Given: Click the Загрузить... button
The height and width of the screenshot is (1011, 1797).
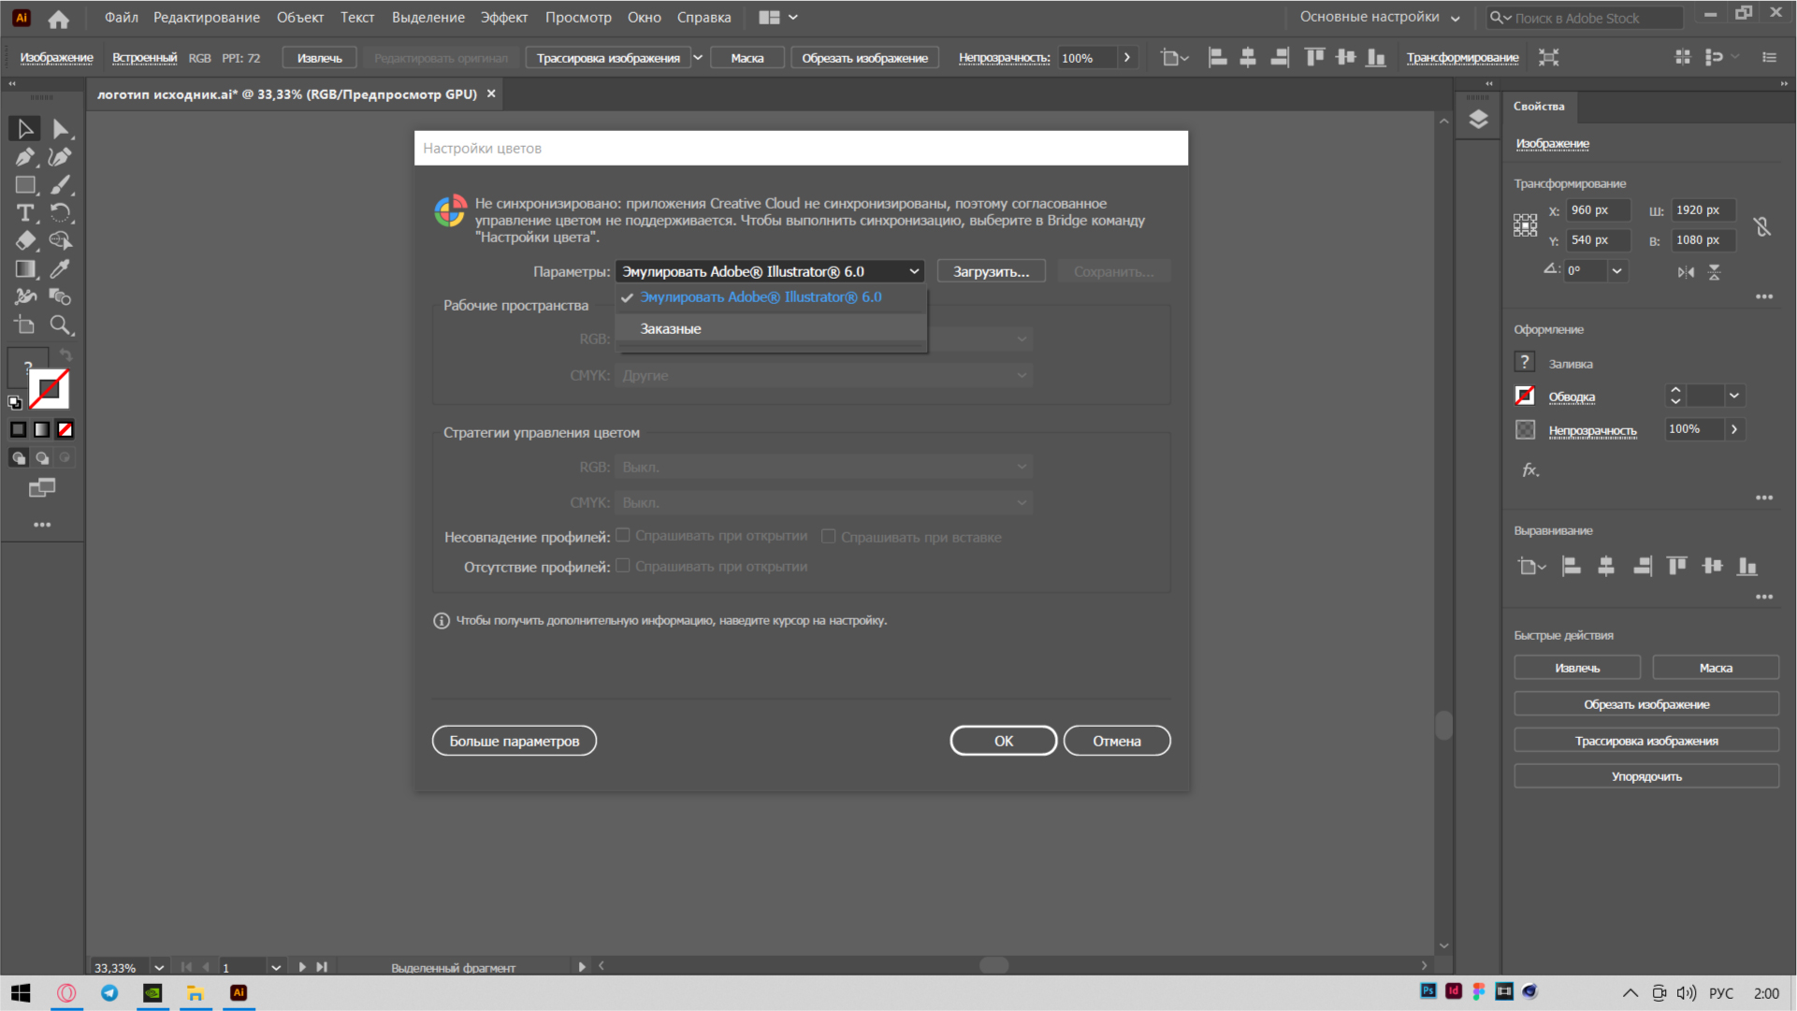Looking at the screenshot, I should 992,271.
